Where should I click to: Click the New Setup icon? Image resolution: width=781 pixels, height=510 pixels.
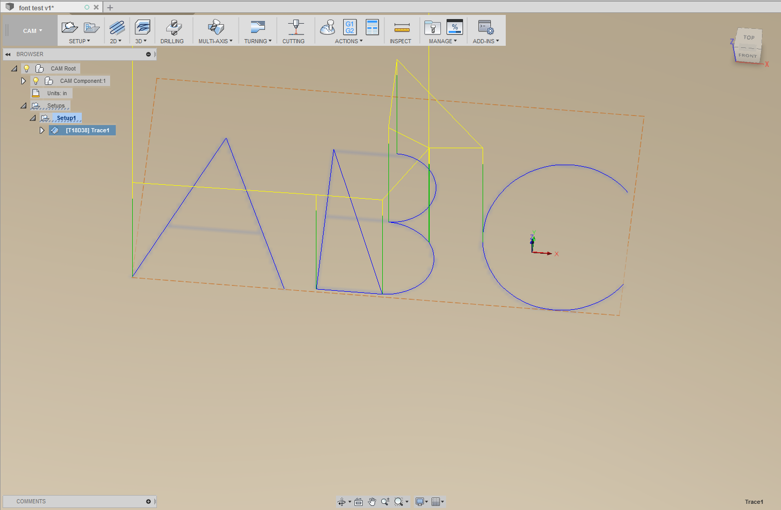coord(69,27)
